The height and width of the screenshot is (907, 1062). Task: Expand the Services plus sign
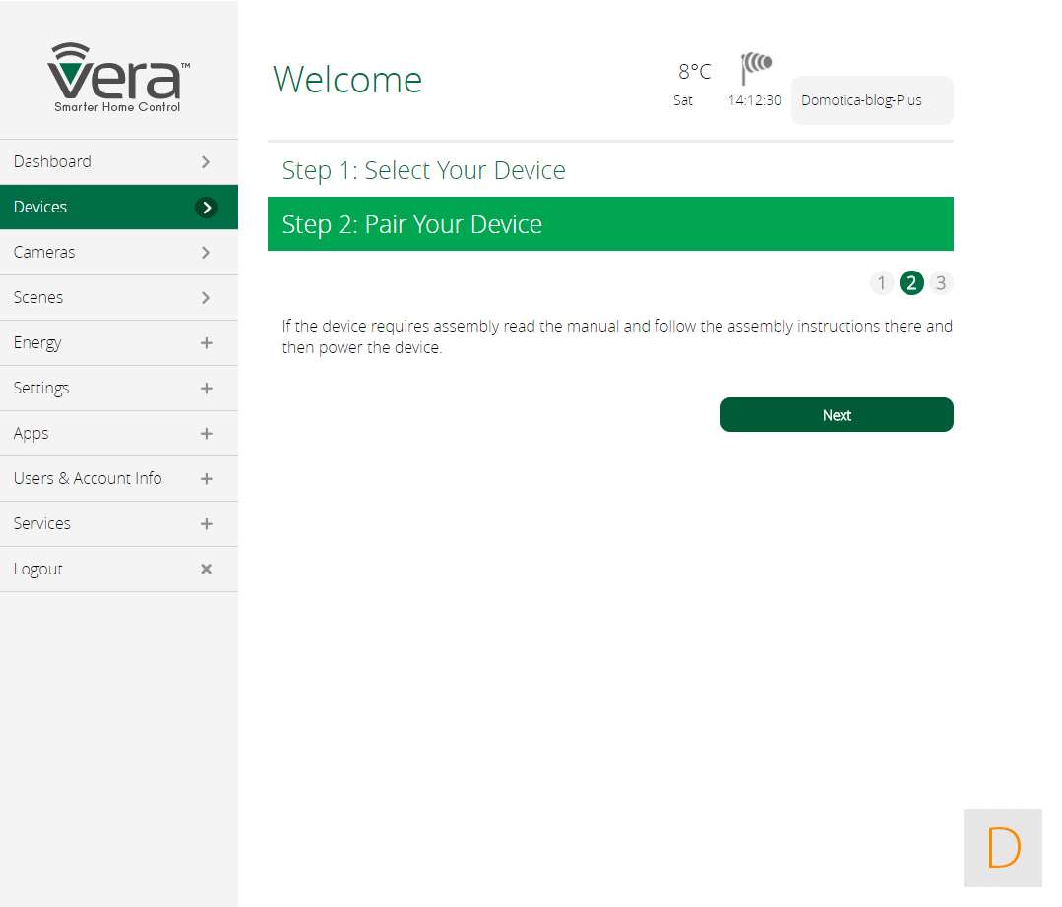(206, 524)
